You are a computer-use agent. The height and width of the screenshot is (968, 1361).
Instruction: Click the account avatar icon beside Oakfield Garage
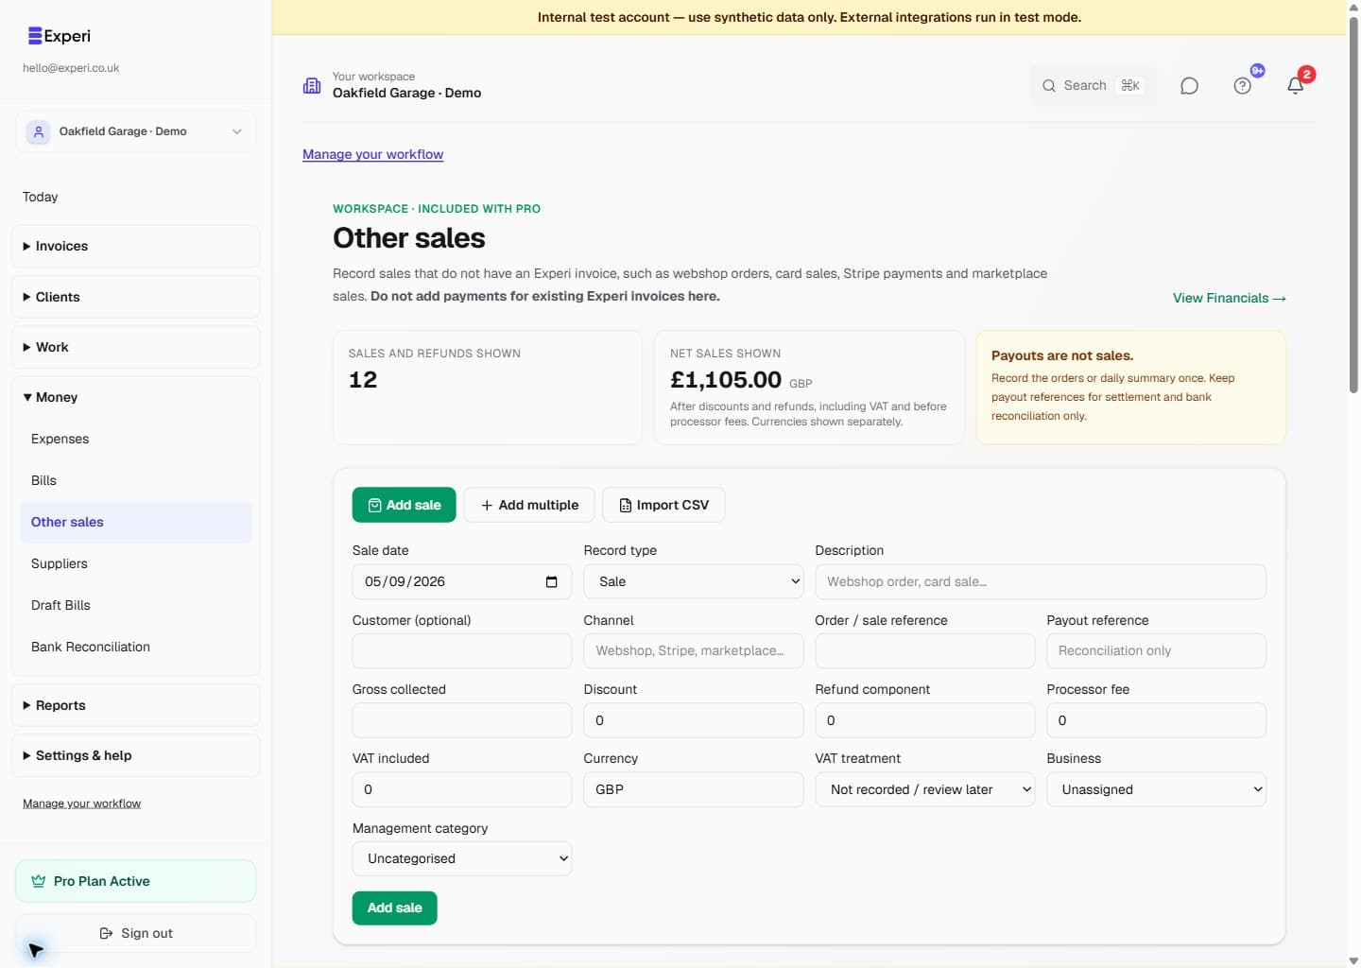pos(38,131)
